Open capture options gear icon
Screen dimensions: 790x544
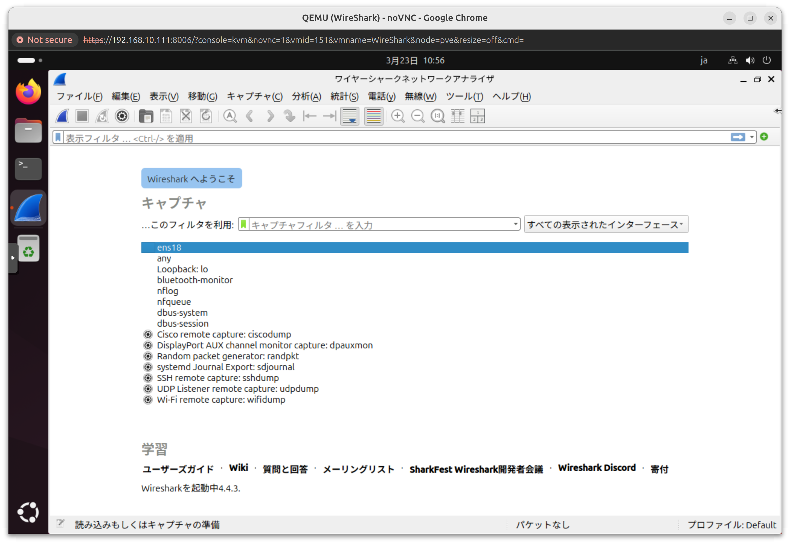122,116
